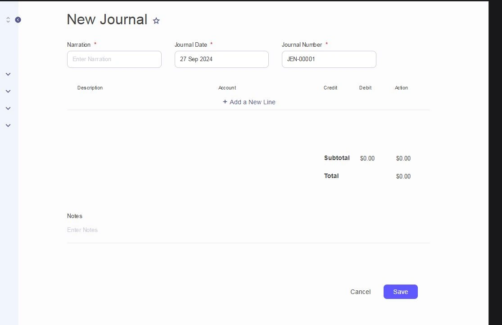Click the Credit column header
The image size is (502, 325).
[x=330, y=88]
